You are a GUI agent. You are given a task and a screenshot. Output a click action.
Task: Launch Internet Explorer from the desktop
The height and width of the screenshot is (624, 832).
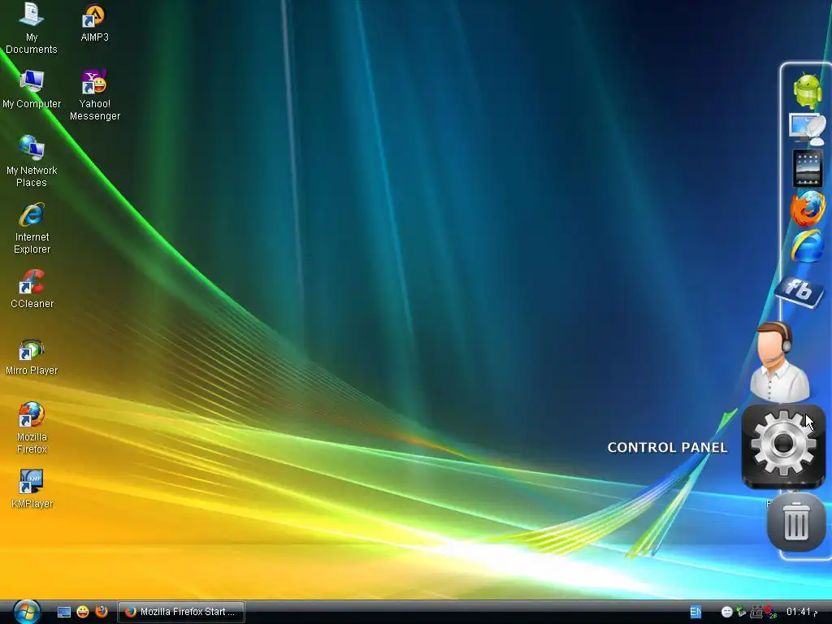[x=32, y=228]
